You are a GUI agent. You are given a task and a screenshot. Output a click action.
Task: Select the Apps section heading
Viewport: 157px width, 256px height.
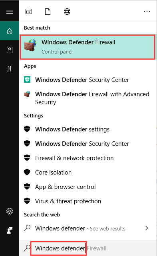30,66
